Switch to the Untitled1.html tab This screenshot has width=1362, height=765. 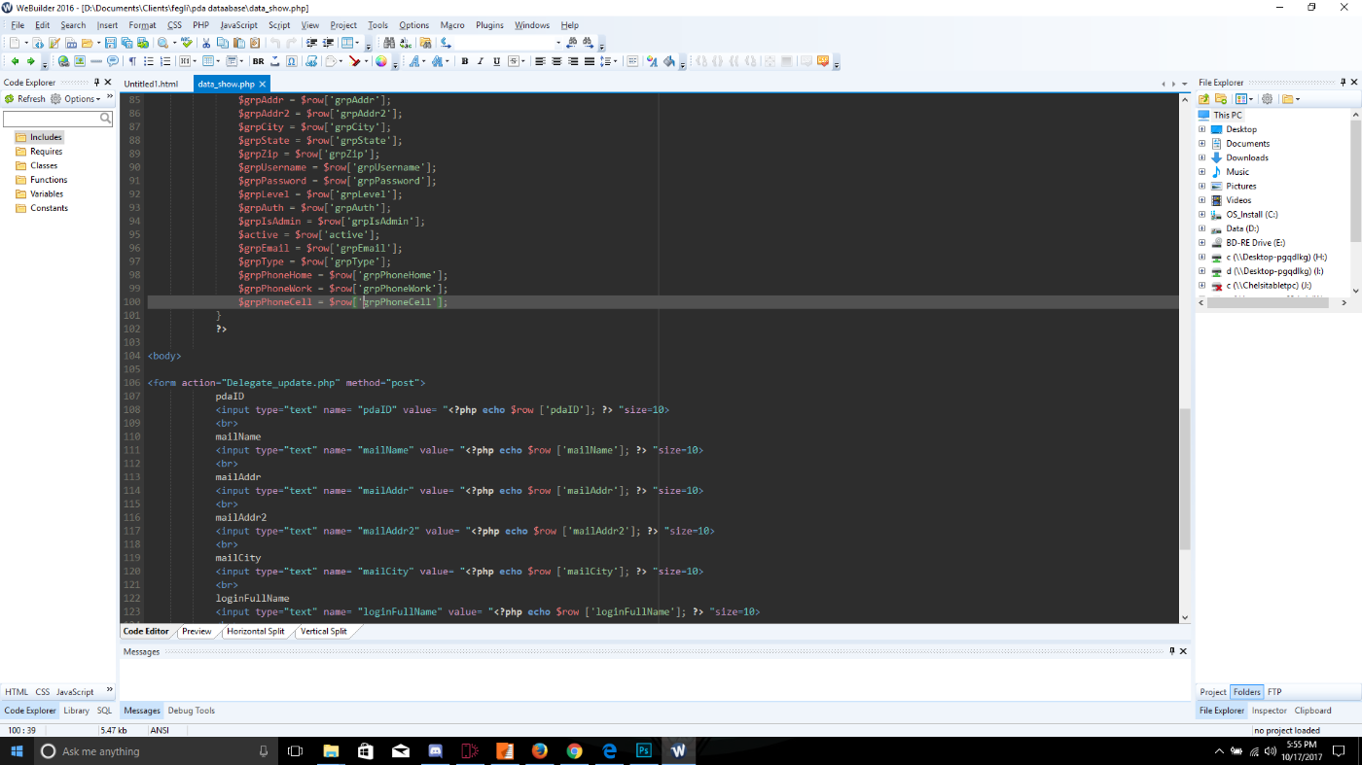coord(151,85)
